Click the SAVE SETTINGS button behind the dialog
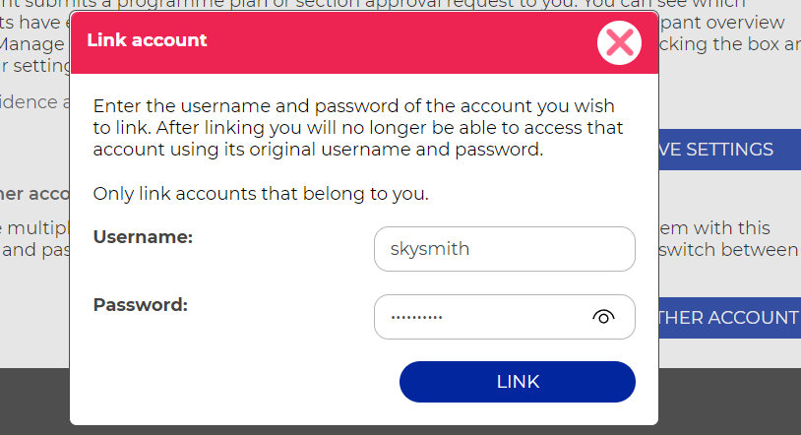The height and width of the screenshot is (435, 801). (x=729, y=150)
